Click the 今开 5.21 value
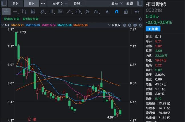Screen dimensions: 185x122 (158, 41)
